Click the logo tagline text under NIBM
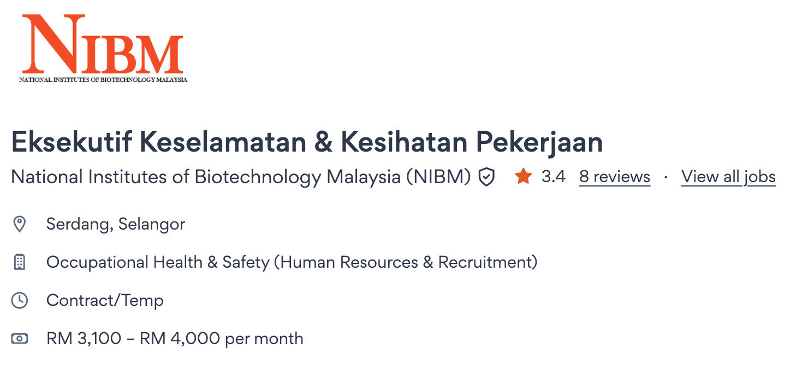This screenshot has height=373, width=808. [103, 80]
